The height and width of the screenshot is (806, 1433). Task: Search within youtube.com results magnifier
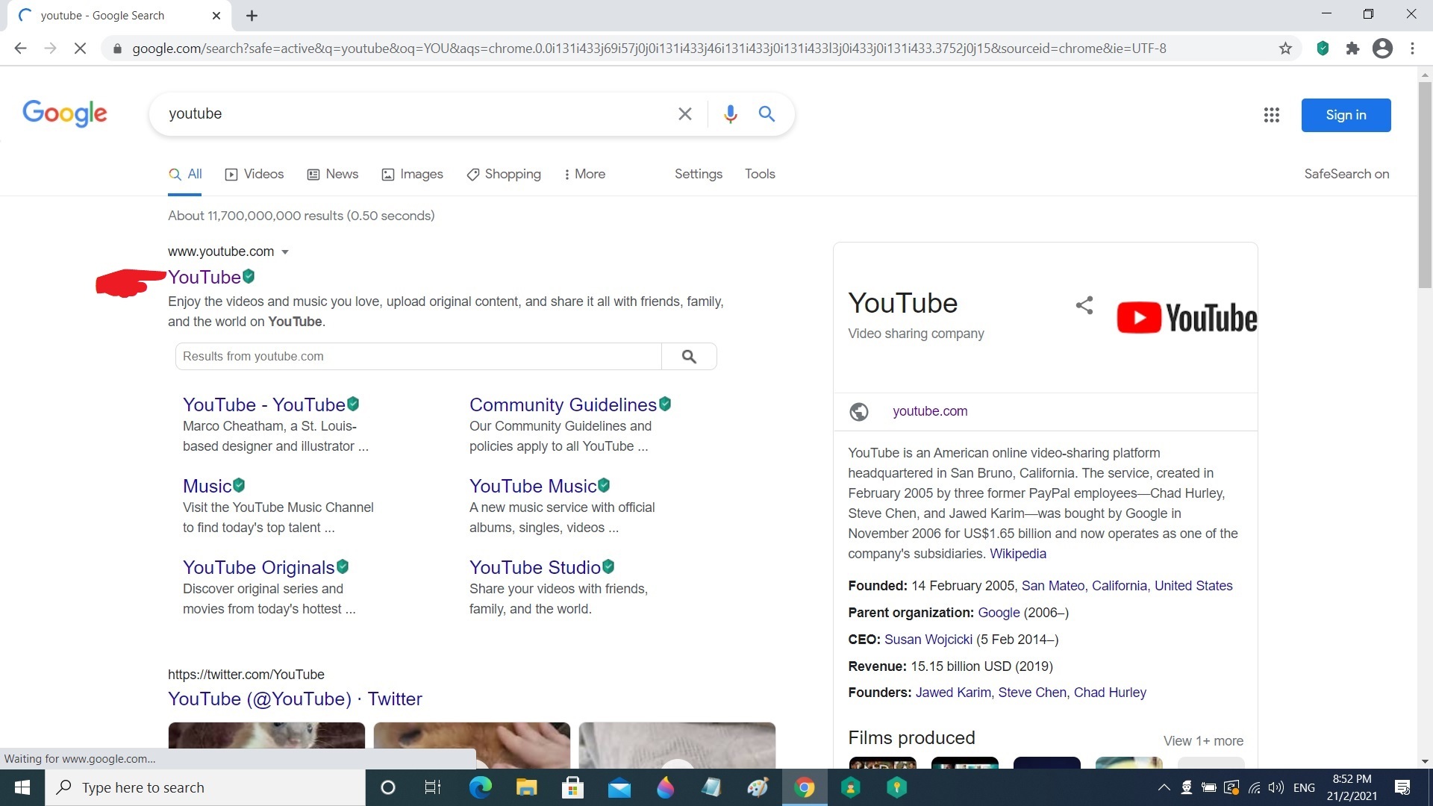[689, 357]
